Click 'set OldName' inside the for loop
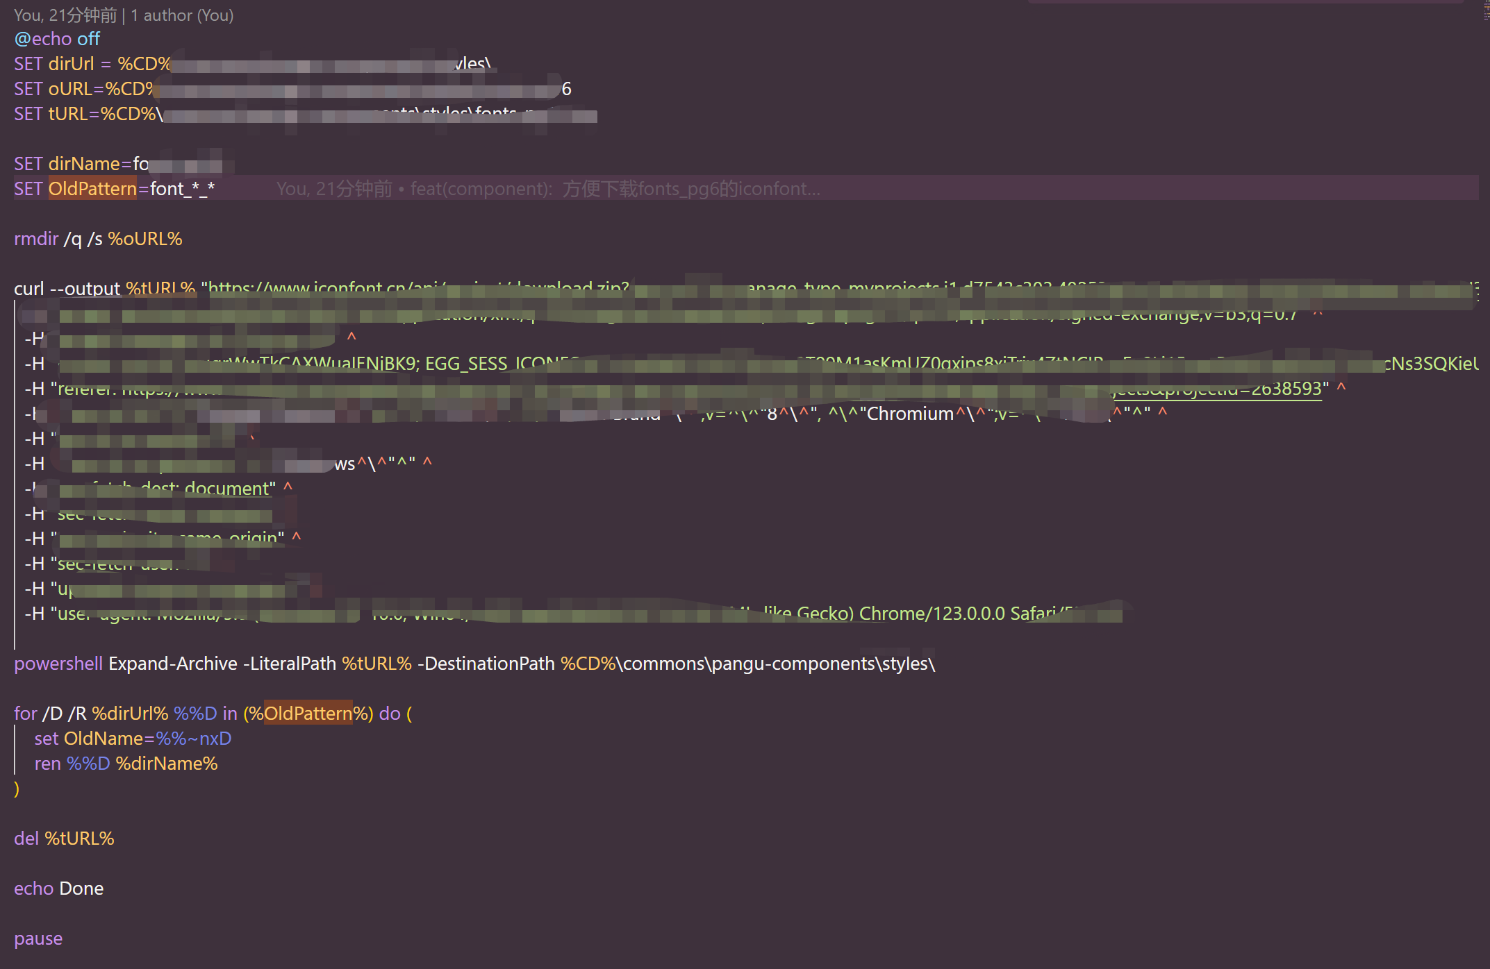This screenshot has width=1490, height=969. [89, 739]
